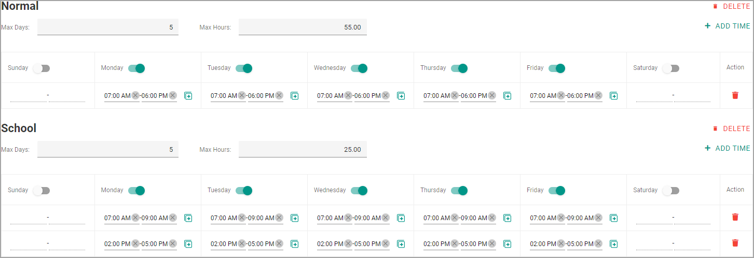Click DELETE for the School schedule
This screenshot has height=258, width=754.
[731, 128]
